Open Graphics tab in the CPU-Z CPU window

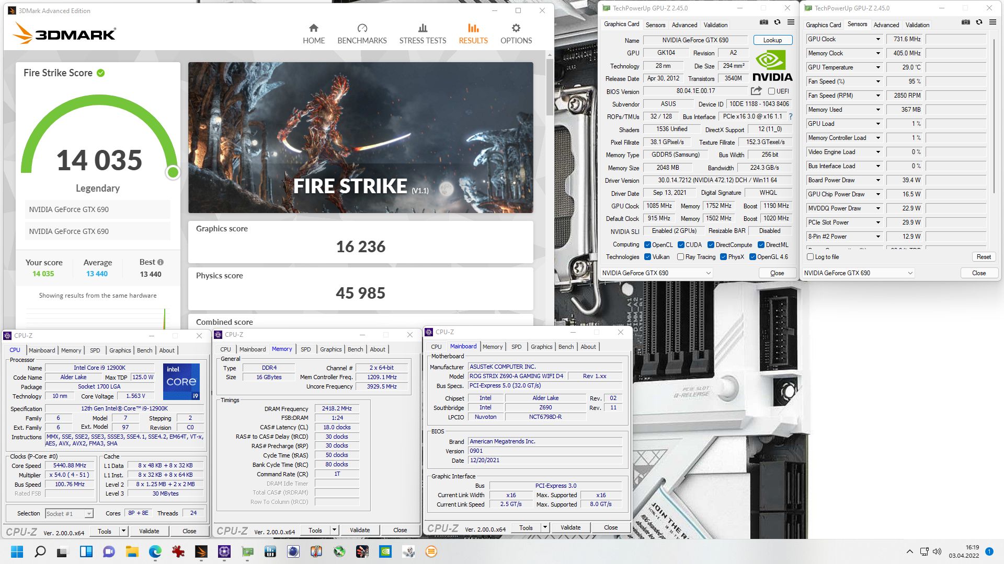(120, 350)
